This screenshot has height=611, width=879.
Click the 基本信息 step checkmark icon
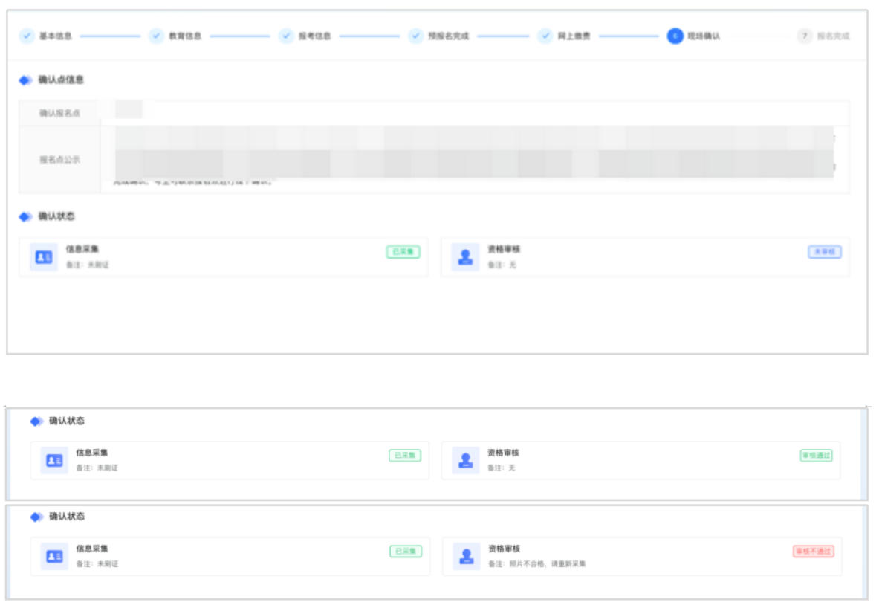coord(27,36)
